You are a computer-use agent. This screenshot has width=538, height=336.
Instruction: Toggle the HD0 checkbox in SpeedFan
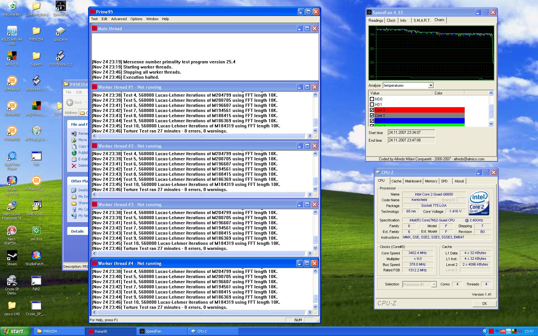click(372, 99)
